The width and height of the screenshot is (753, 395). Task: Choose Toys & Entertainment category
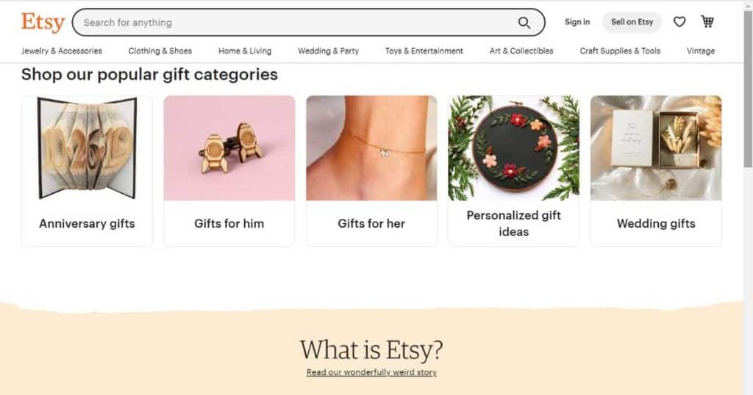coord(424,51)
